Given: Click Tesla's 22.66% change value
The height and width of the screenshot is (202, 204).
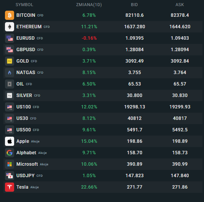Looking at the screenshot, I should point(89,187).
